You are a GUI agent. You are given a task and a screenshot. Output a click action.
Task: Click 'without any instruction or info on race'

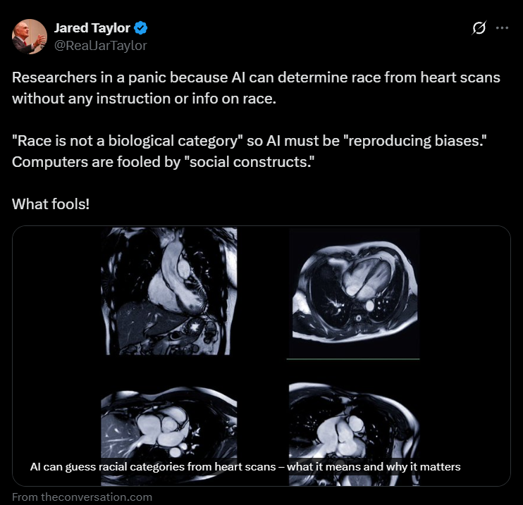[144, 98]
